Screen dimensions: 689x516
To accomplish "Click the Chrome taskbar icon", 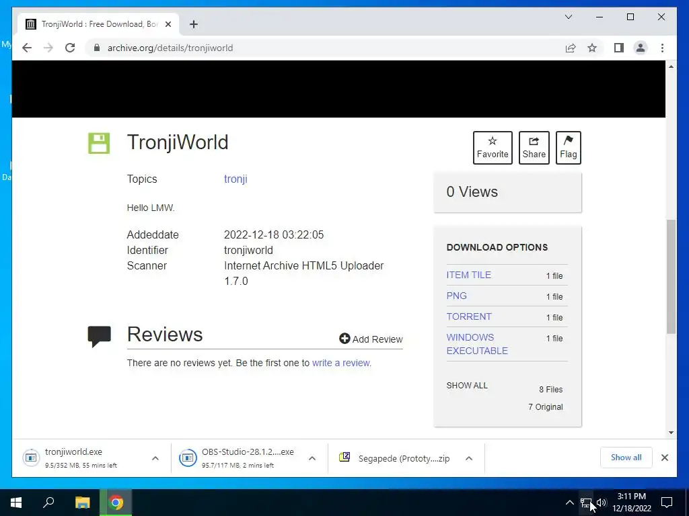I will (116, 503).
